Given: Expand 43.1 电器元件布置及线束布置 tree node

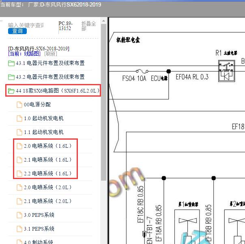Looking at the screenshot, I should 50,63.
